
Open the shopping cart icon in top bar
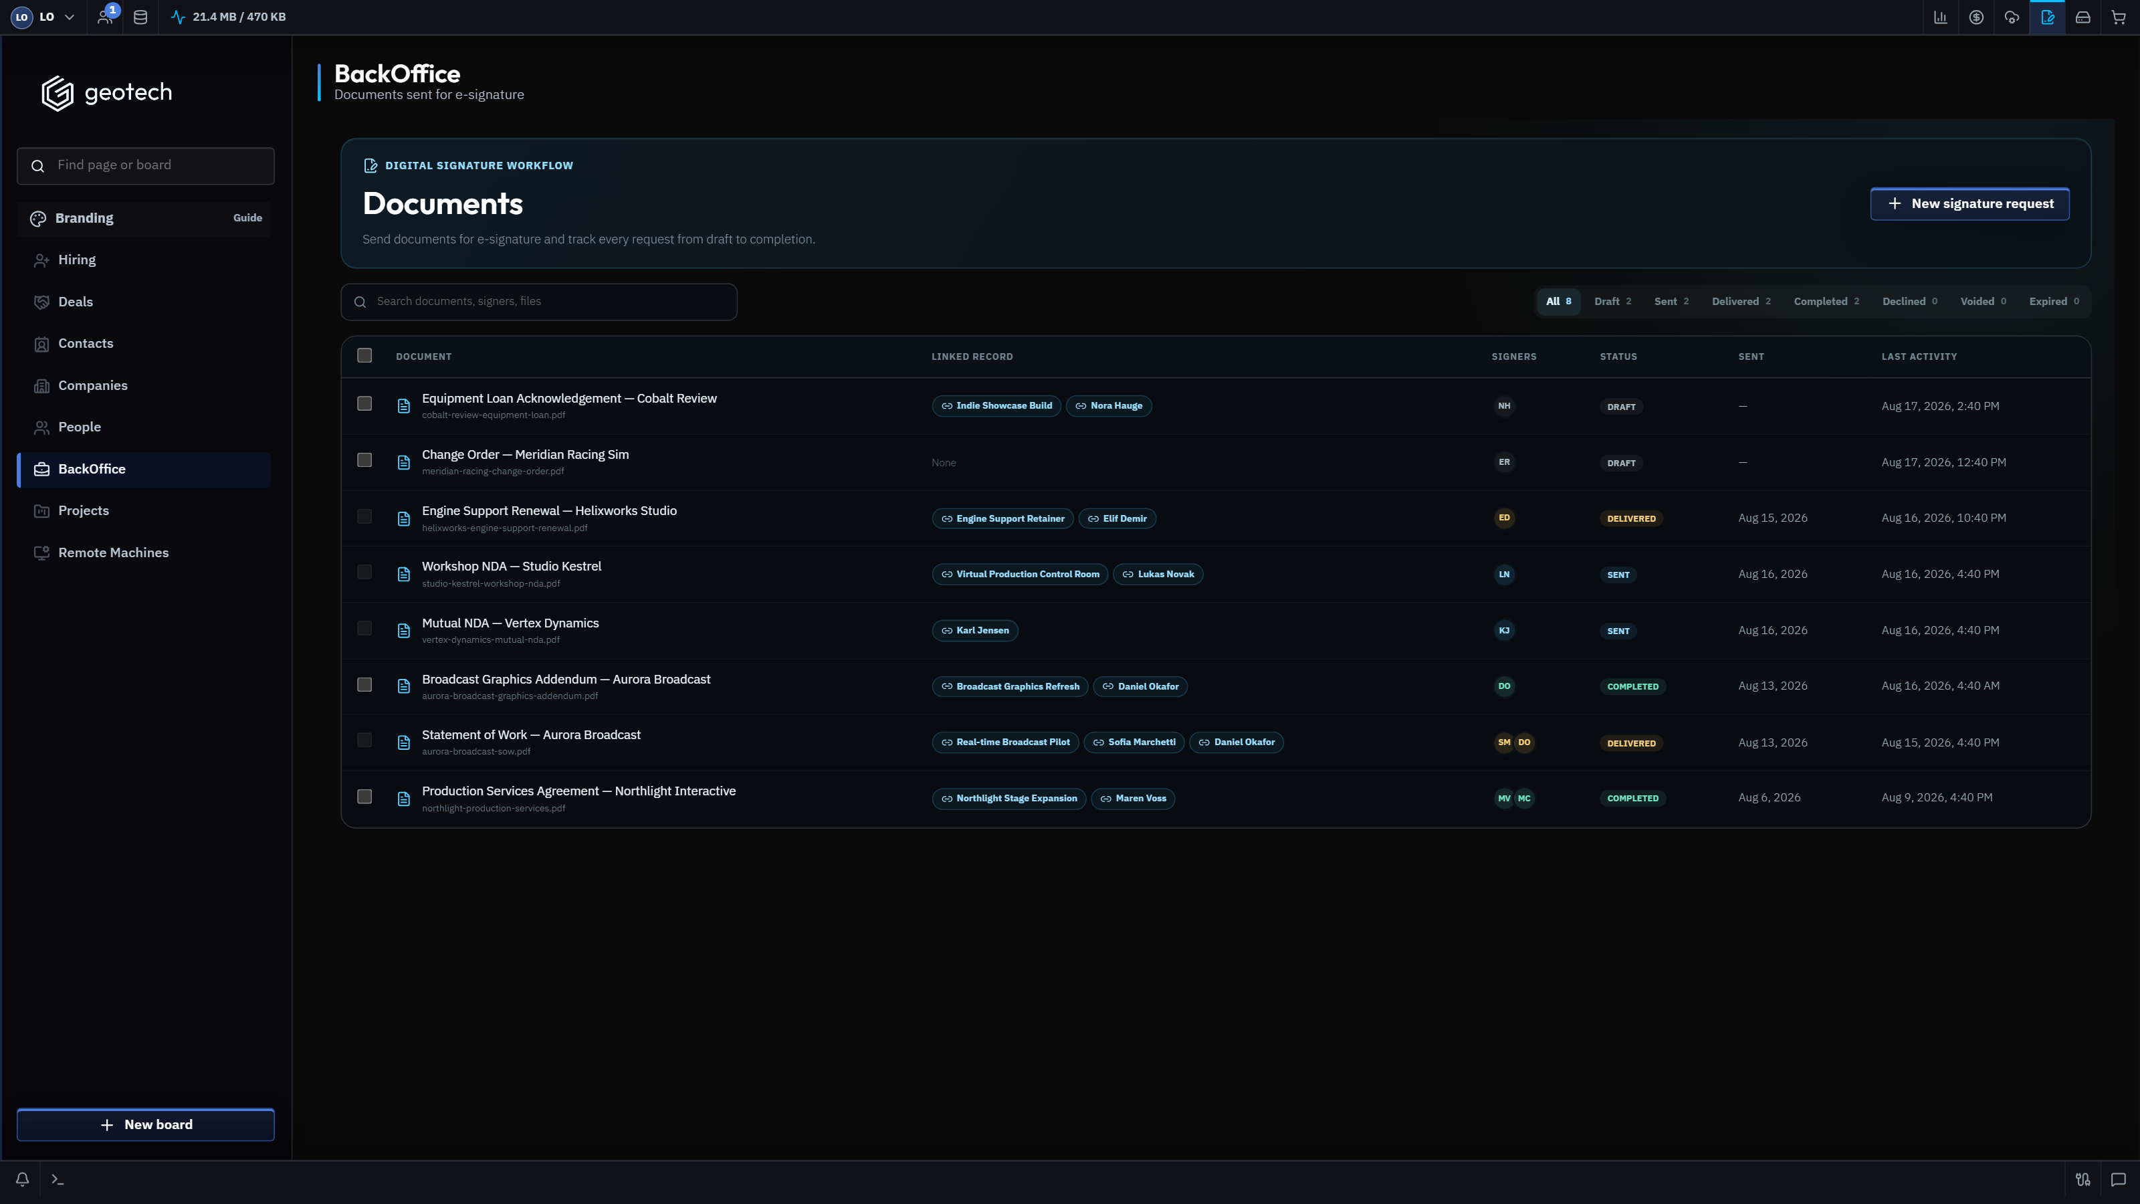pyautogui.click(x=2119, y=17)
